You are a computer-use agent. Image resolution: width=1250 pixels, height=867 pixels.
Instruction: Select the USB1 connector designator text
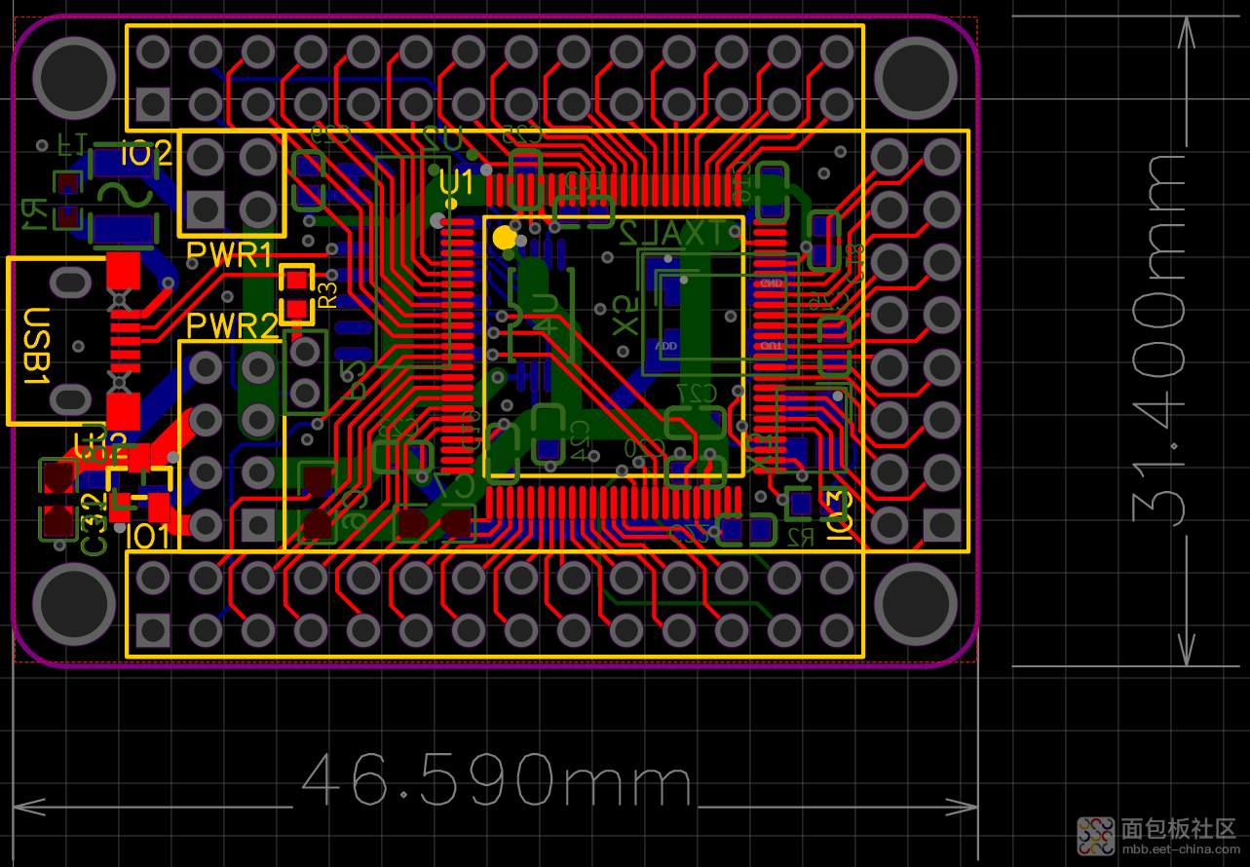point(36,347)
